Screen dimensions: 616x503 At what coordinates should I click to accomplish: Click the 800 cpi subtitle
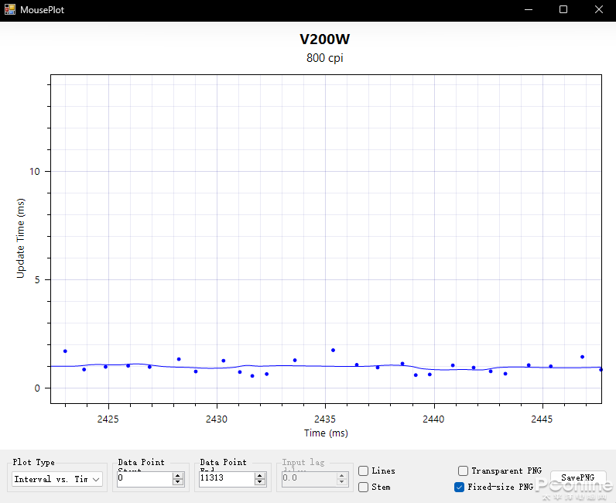pos(324,58)
